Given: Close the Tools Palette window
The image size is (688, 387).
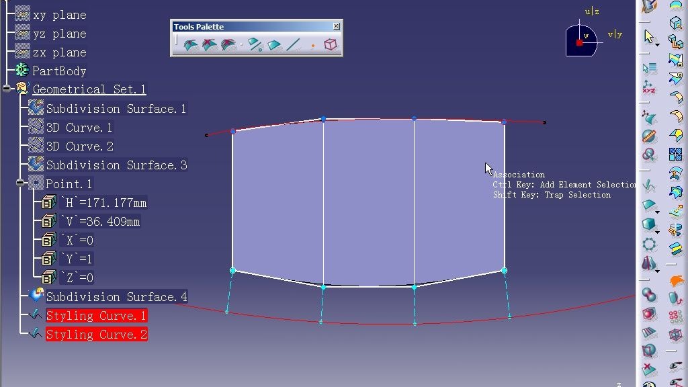Looking at the screenshot, I should click(x=337, y=26).
